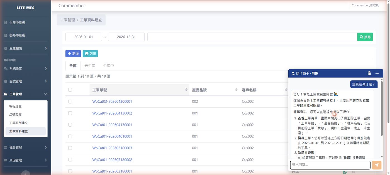
Task: Check the box for WoCat01-202604130001
Action: pyautogui.click(x=70, y=125)
